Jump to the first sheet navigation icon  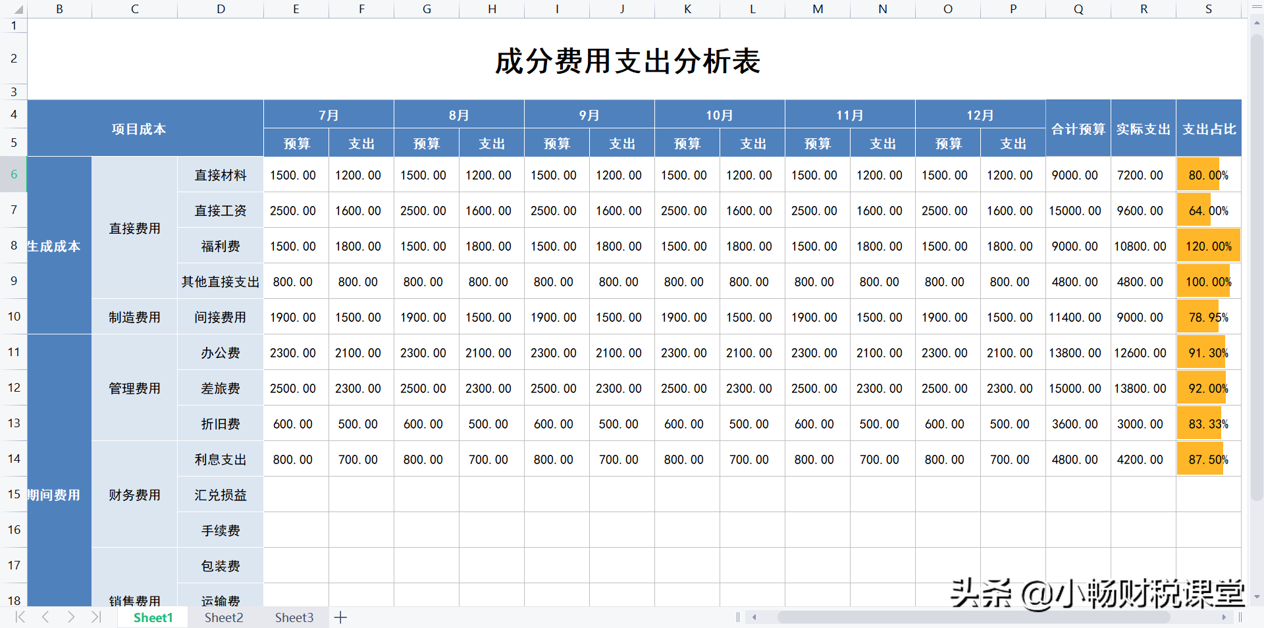pyautogui.click(x=20, y=617)
